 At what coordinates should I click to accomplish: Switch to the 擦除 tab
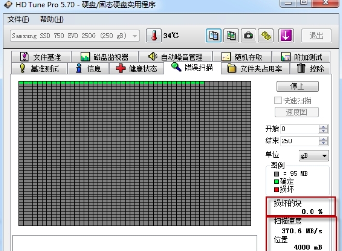pos(310,69)
